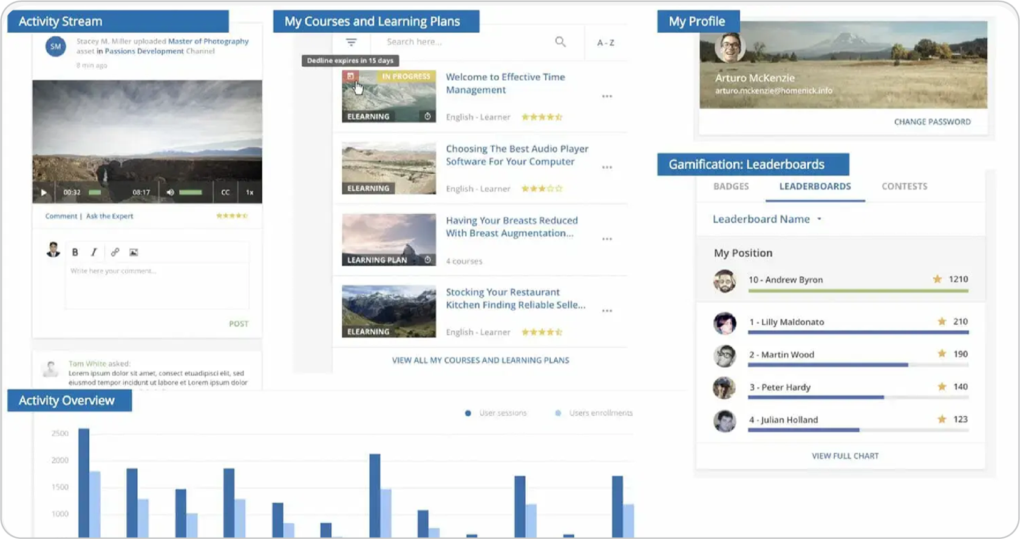Open options menu for Stocking Your Restaurant course

(x=607, y=311)
